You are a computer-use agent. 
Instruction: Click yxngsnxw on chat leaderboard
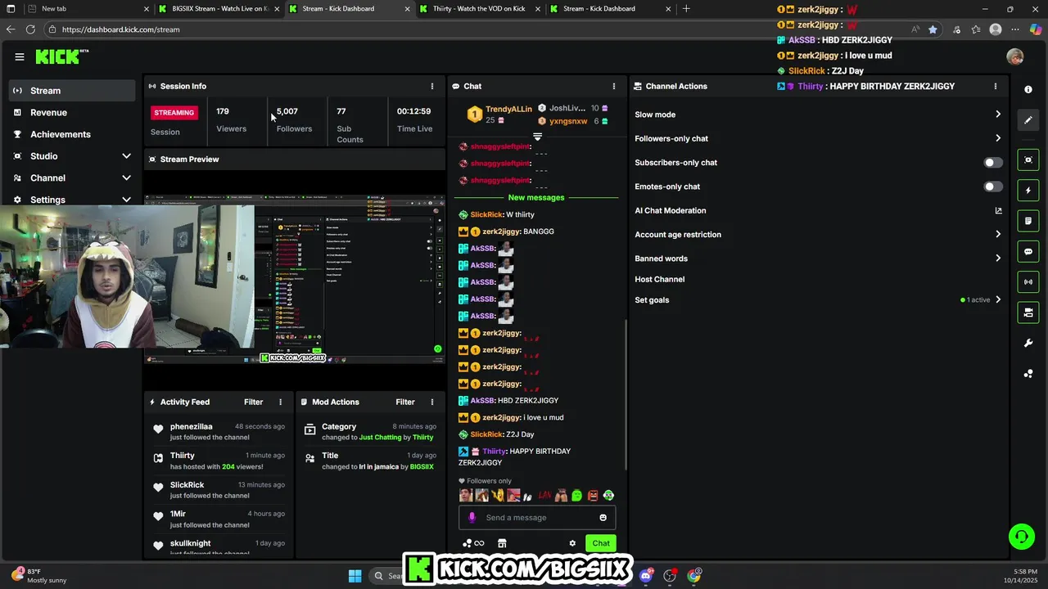point(568,121)
